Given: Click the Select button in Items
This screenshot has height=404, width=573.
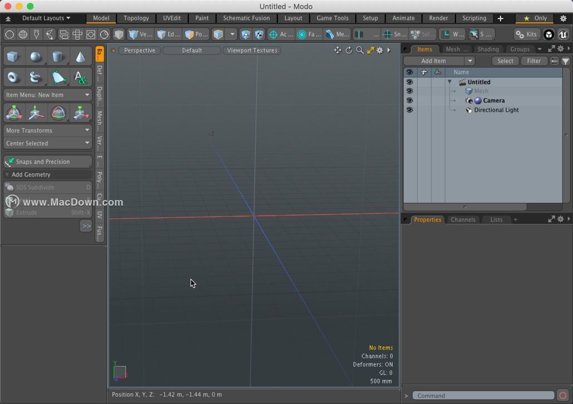Looking at the screenshot, I should [505, 61].
